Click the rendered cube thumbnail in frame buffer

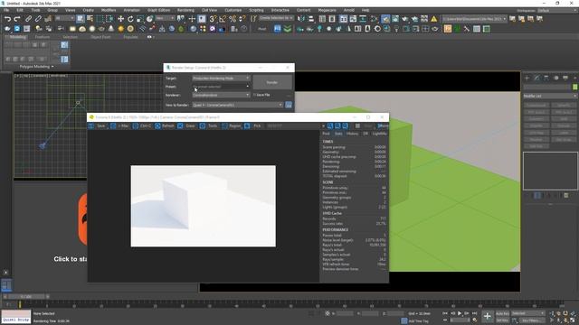click(x=203, y=206)
